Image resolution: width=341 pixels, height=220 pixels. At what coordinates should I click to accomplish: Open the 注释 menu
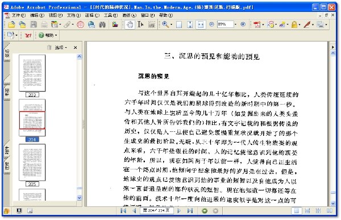92,15
